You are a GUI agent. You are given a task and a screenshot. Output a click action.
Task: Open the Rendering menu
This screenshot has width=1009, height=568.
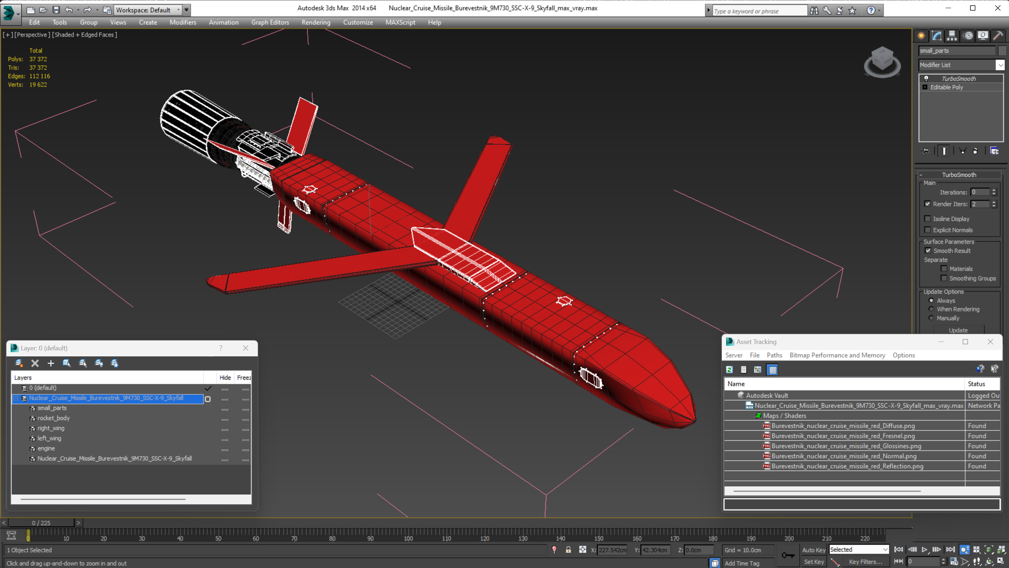316,22
